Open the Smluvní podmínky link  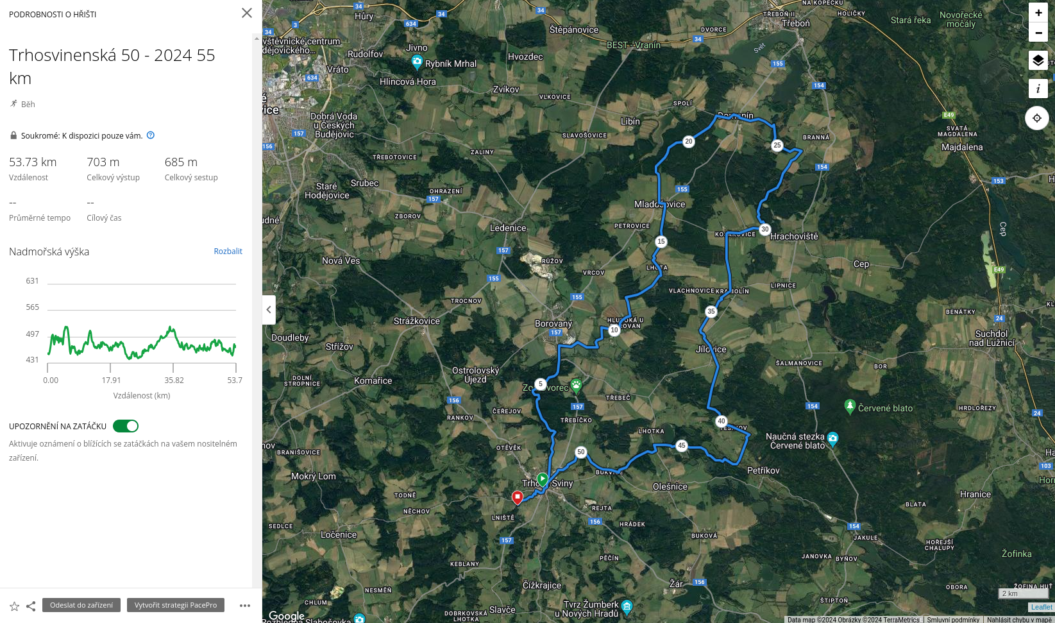[x=953, y=620]
